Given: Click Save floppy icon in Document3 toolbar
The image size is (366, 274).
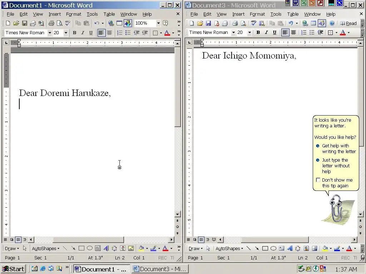Looking at the screenshot, I should point(208,23).
